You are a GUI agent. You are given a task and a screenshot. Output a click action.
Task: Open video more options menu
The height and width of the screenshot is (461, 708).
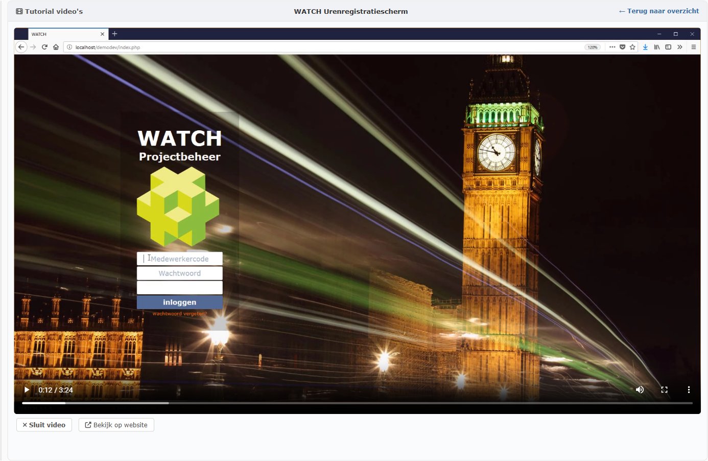689,390
